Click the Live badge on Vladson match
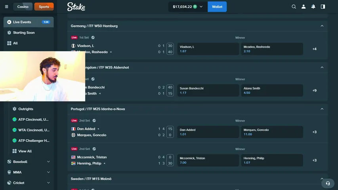This screenshot has height=190, width=338. [x=74, y=38]
